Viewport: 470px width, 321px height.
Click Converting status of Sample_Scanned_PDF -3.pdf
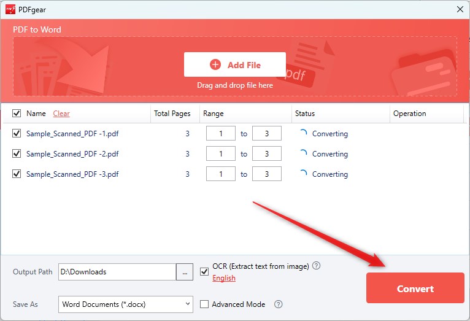(329, 174)
